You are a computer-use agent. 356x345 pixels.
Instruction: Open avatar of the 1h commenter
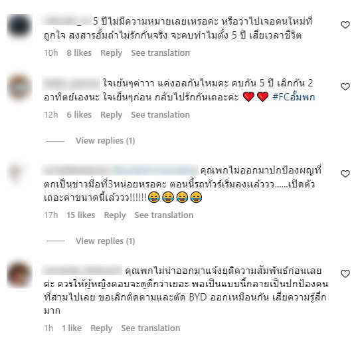point(19,275)
